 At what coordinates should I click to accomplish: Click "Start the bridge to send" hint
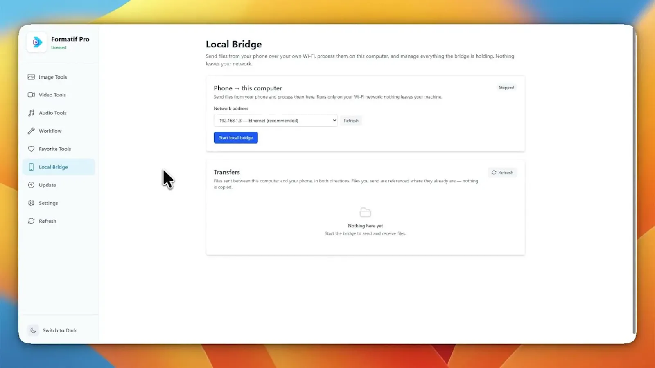pos(366,233)
